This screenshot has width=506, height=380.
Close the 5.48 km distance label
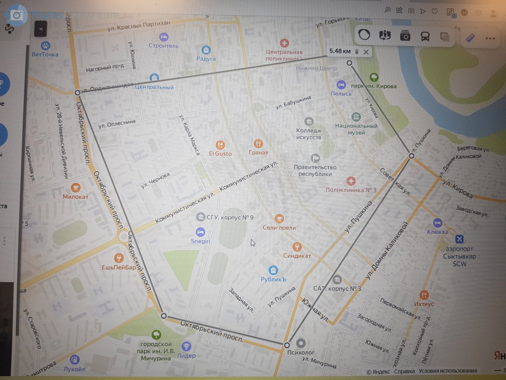[366, 52]
